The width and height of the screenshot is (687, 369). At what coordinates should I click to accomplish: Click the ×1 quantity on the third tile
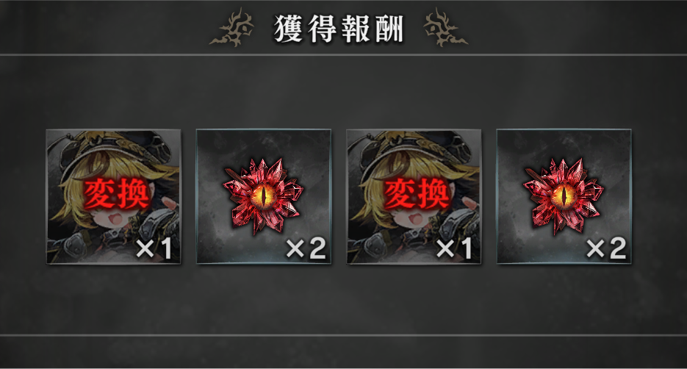(454, 248)
